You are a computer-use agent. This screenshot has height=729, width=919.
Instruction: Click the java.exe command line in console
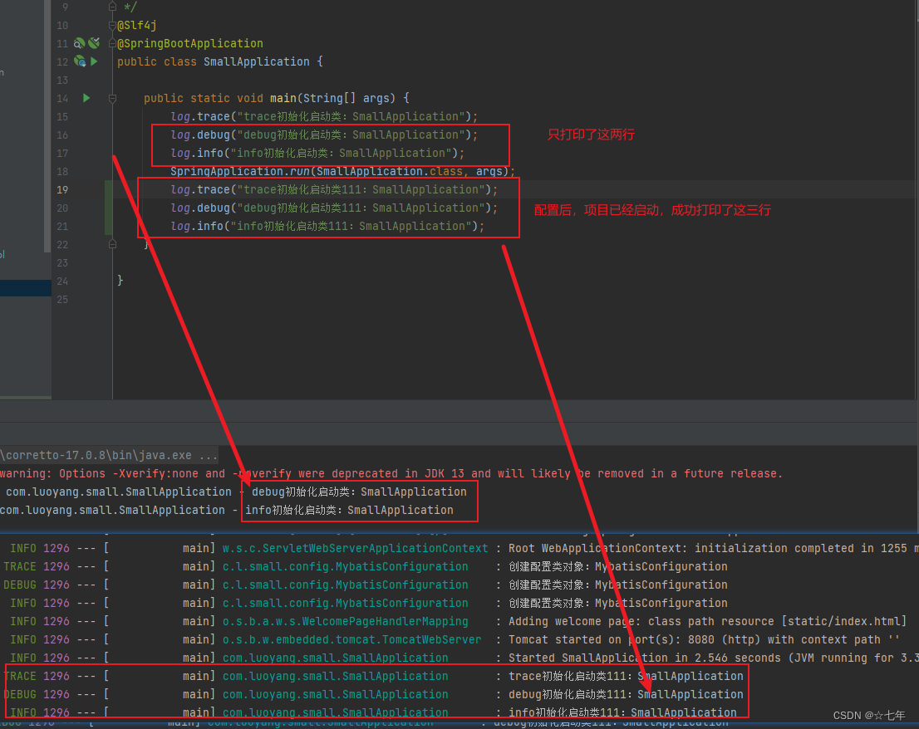click(x=109, y=455)
